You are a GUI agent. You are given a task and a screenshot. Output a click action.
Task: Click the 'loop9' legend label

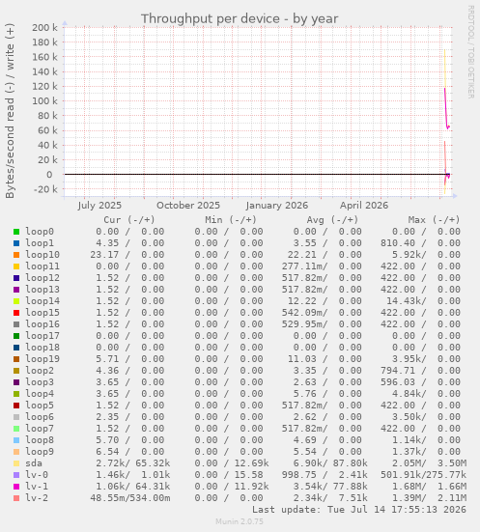click(x=40, y=451)
